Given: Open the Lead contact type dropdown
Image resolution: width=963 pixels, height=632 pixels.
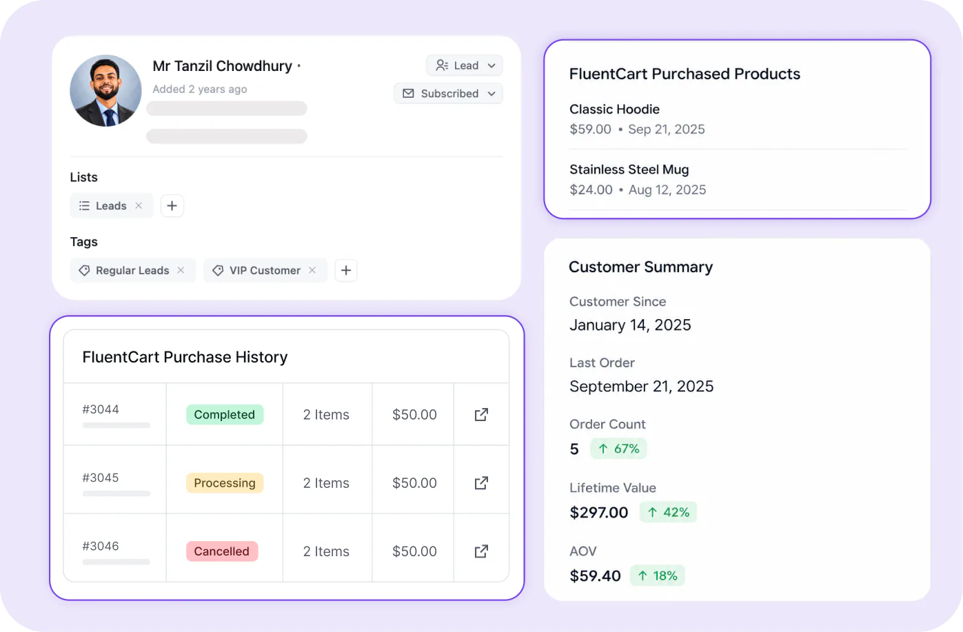Looking at the screenshot, I should pos(465,65).
